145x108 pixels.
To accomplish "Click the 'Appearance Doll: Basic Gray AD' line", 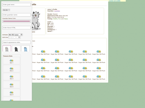I will coord(58,16).
